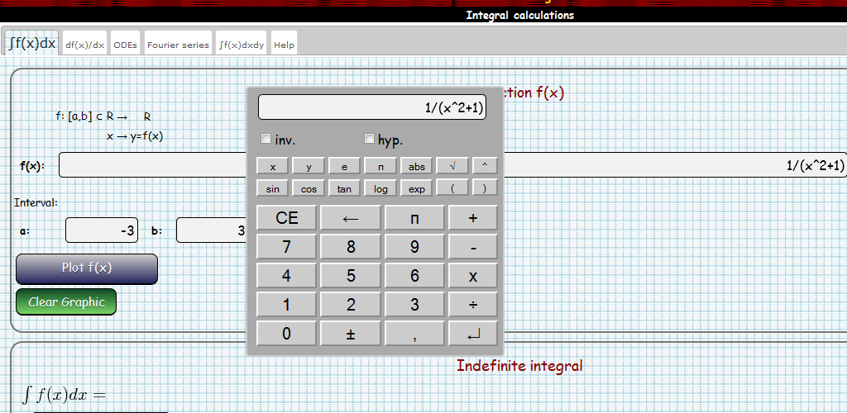Insert square root symbol

tap(452, 167)
